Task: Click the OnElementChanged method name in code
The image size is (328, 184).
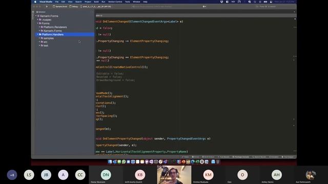Action: (x=116, y=21)
